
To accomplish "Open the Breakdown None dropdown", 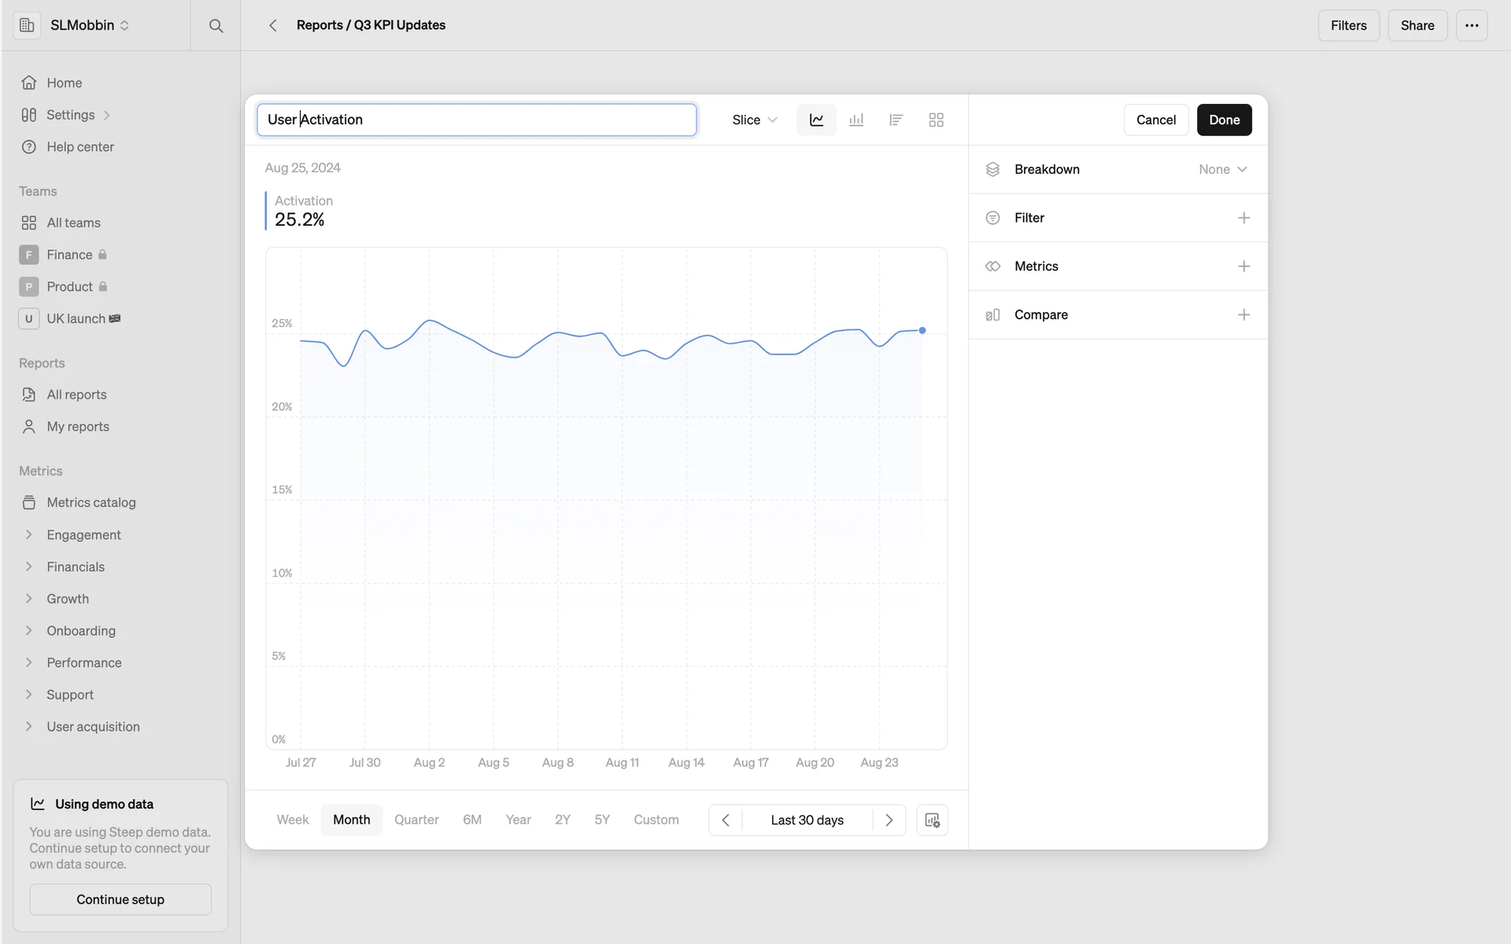I will click(1222, 169).
